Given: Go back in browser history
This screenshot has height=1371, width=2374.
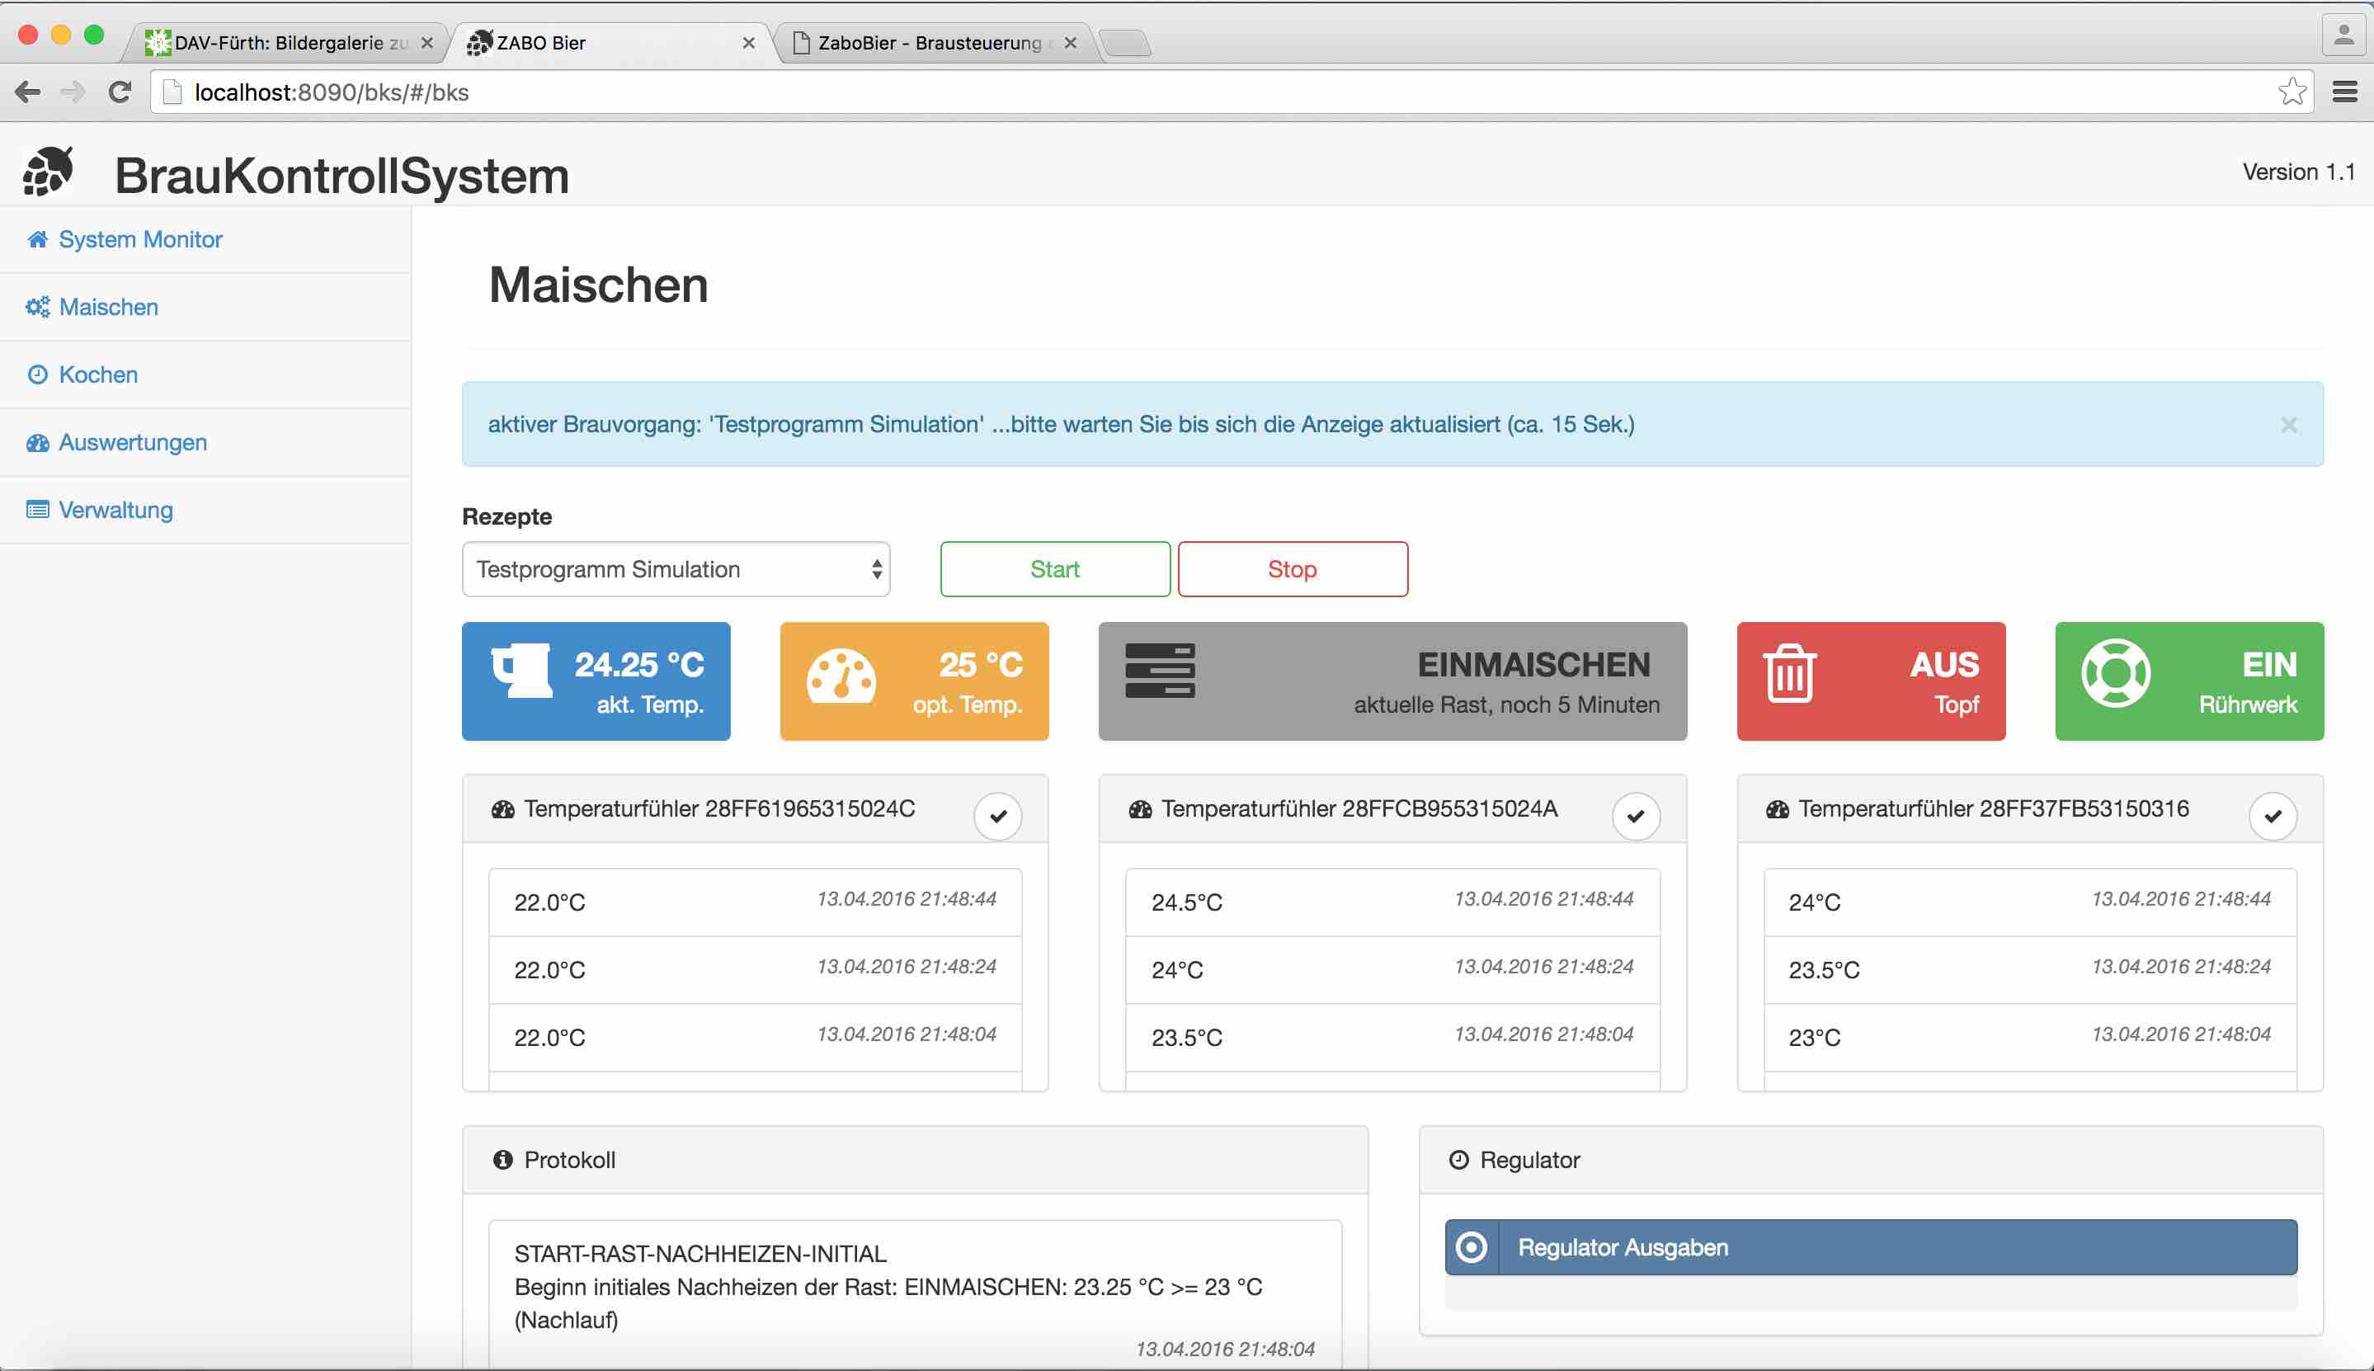Looking at the screenshot, I should point(28,92).
